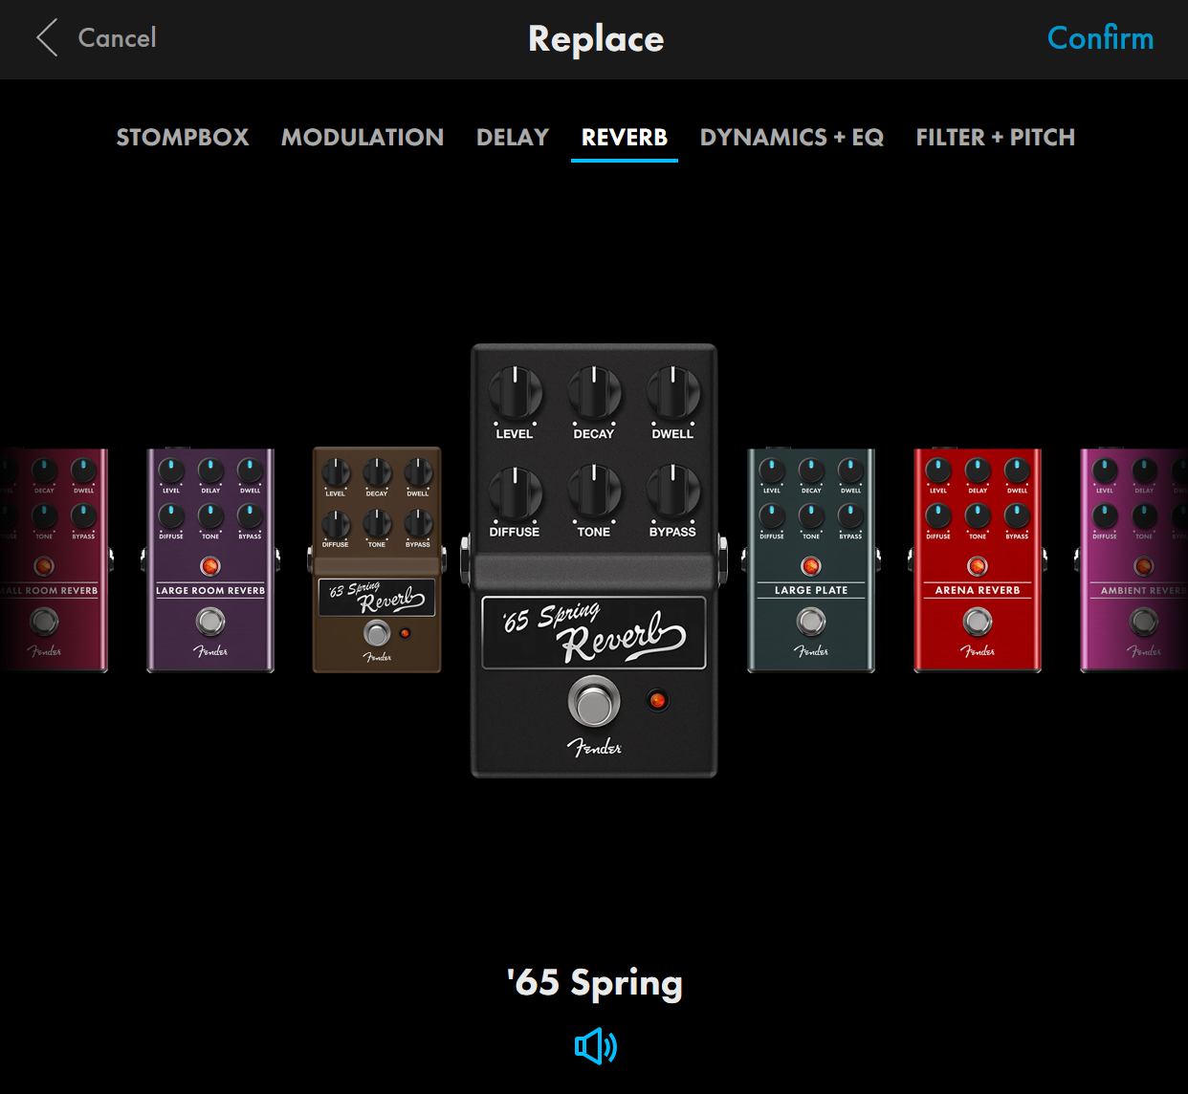The image size is (1188, 1094).
Task: Click the Tone knob on '65 Spring pedal
Action: pyautogui.click(x=594, y=491)
